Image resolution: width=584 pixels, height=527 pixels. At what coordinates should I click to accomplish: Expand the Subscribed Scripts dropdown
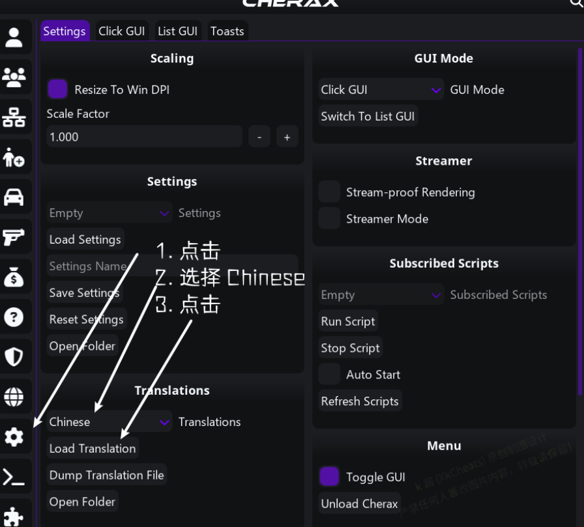coord(381,294)
